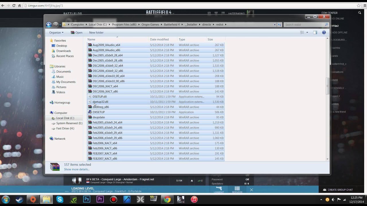Image resolution: width=367 pixels, height=206 pixels.
Task: Open Music library in sidebar
Action: coord(60,77)
